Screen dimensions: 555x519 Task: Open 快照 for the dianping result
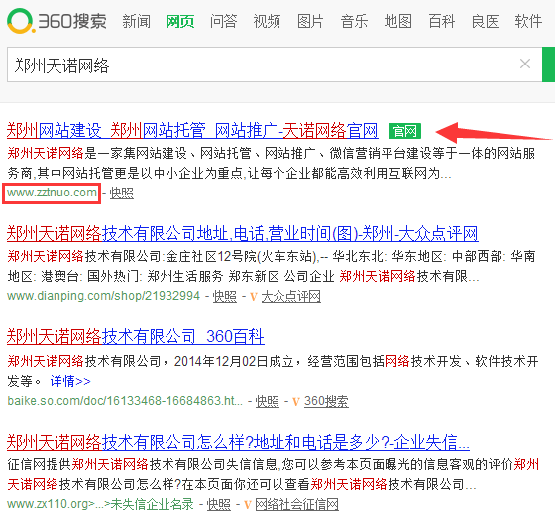click(224, 296)
